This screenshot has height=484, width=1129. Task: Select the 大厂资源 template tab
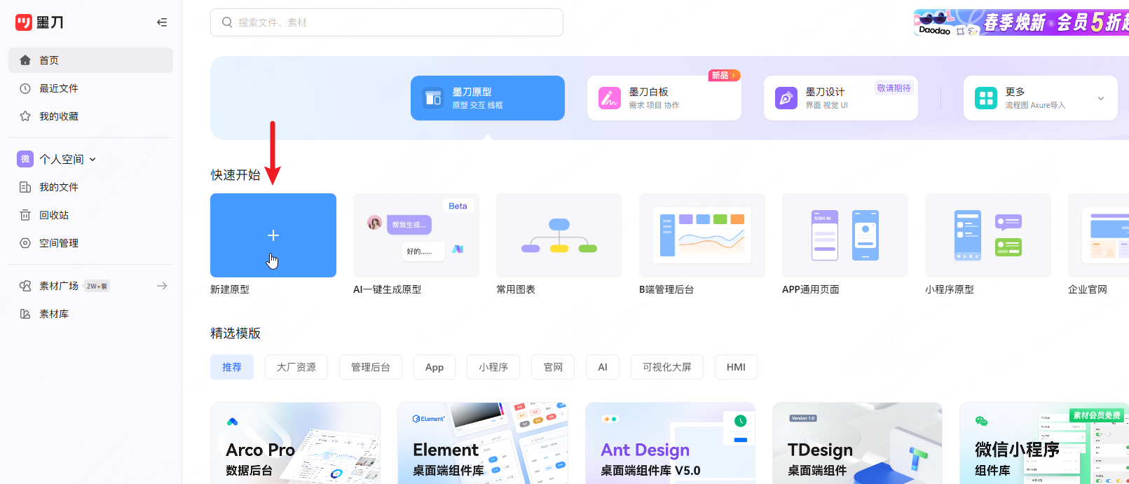pos(296,367)
